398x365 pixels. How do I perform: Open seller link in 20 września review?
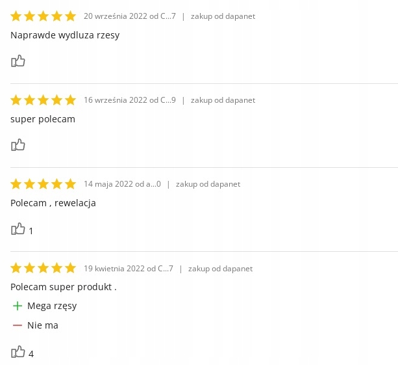[223, 16]
